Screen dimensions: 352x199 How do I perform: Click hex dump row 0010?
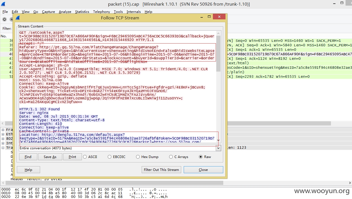84,193
